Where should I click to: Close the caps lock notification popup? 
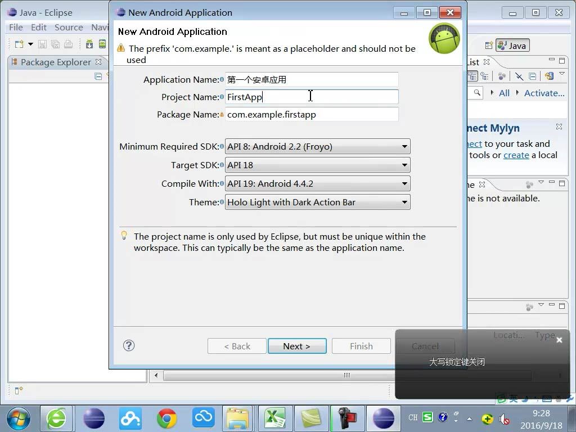coord(559,340)
